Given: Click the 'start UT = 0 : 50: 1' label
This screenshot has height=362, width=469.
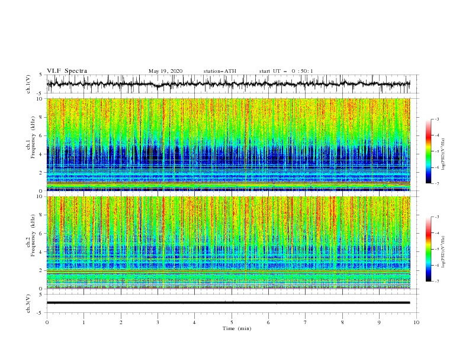Looking at the screenshot, I should pyautogui.click(x=286, y=71).
